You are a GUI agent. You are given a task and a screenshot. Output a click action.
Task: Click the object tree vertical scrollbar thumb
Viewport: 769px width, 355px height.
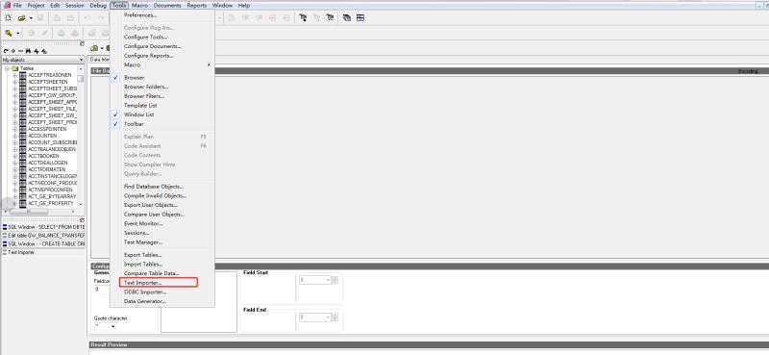click(81, 79)
